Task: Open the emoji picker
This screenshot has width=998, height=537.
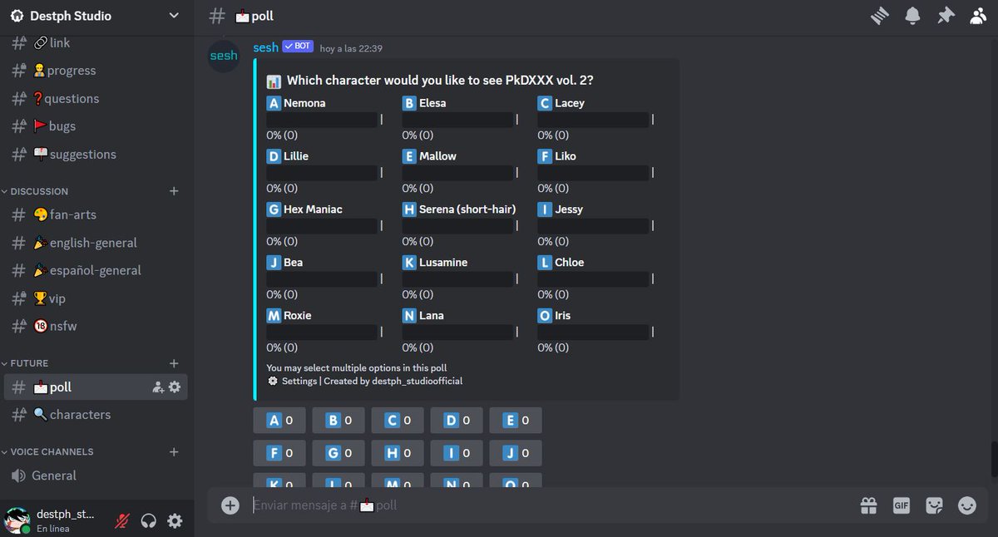Action: pyautogui.click(x=967, y=505)
